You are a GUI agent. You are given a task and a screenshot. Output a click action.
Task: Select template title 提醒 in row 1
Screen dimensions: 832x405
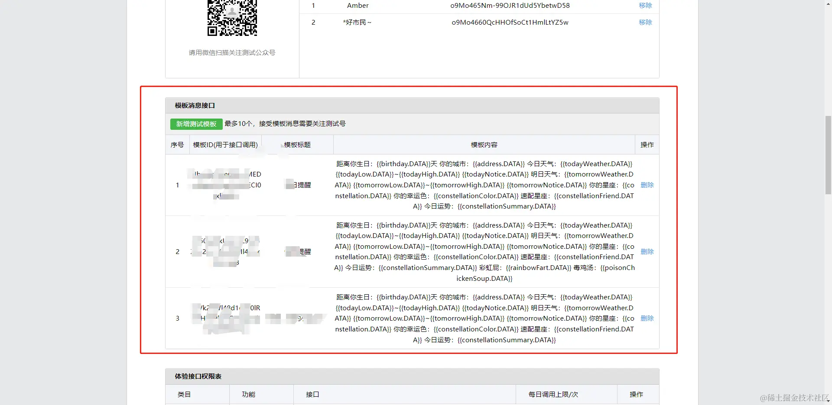click(297, 185)
